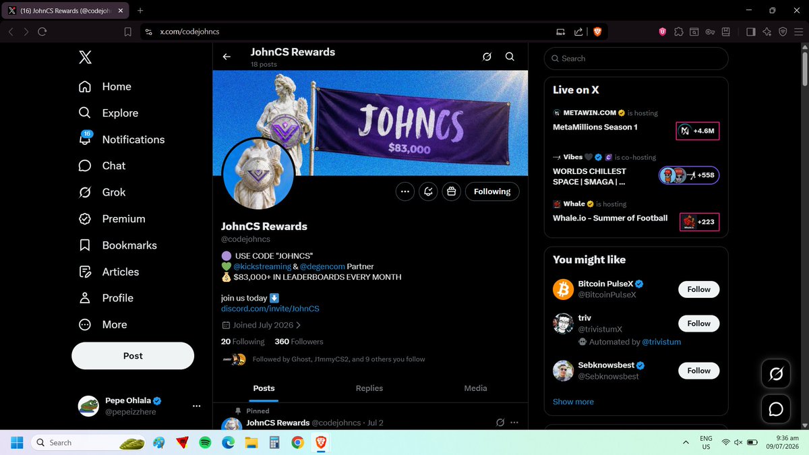Open the +4.6M listeners badge
Screen dimensions: 809x455
698,131
